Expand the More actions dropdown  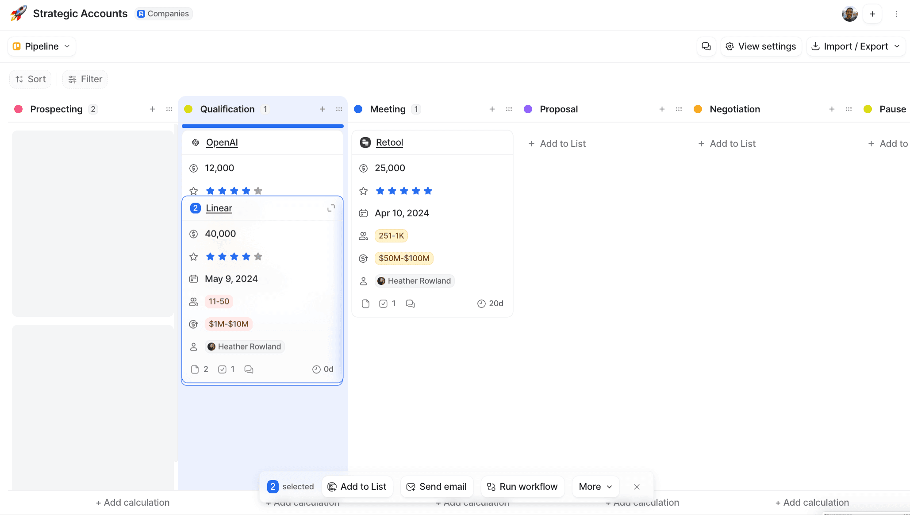click(595, 487)
